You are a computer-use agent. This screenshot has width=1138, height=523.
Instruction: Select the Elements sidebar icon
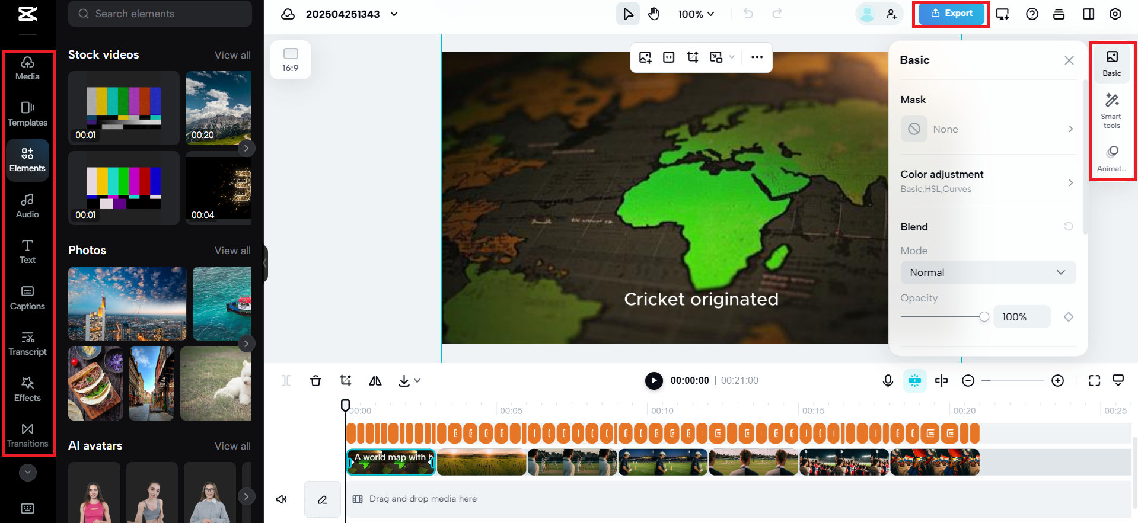[x=27, y=160]
